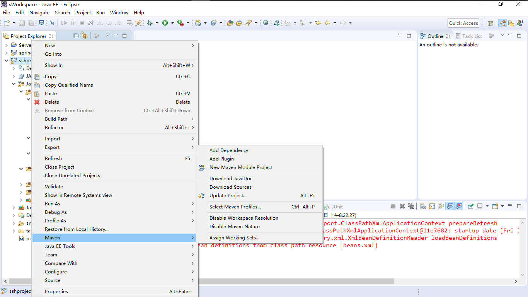Open the Outline panel View Menu triangle
Image resolution: width=528 pixels, height=297 pixels.
pyautogui.click(x=502, y=35)
